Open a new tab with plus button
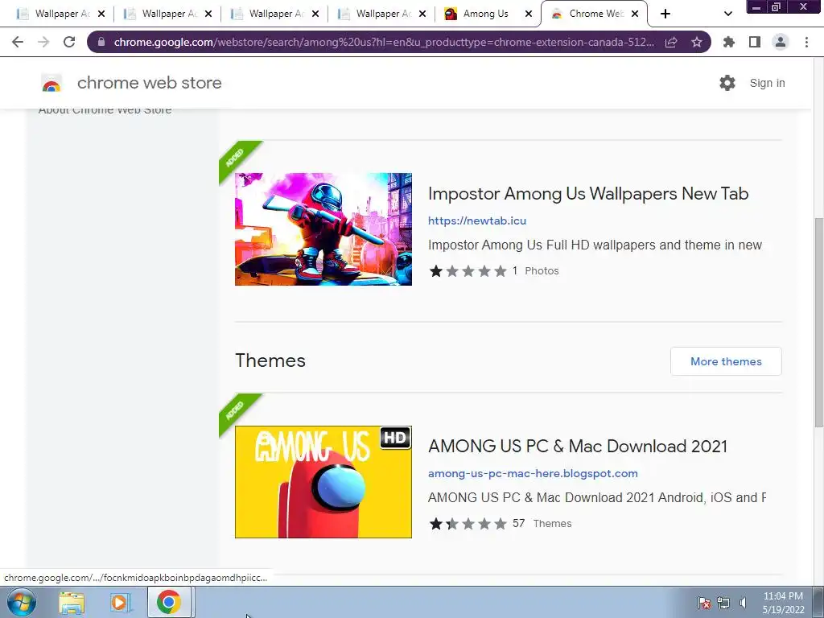Viewport: 824px width, 618px height. click(x=665, y=14)
